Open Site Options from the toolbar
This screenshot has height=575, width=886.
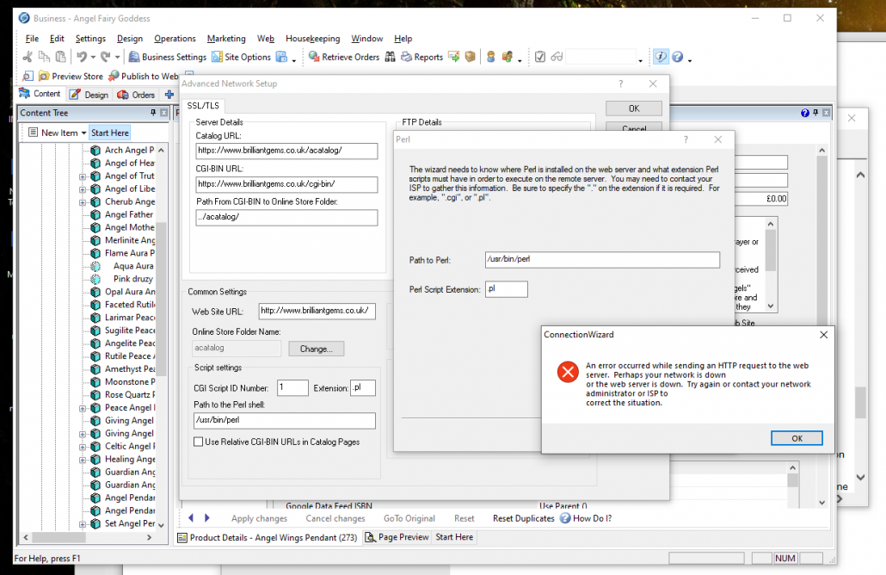click(241, 57)
